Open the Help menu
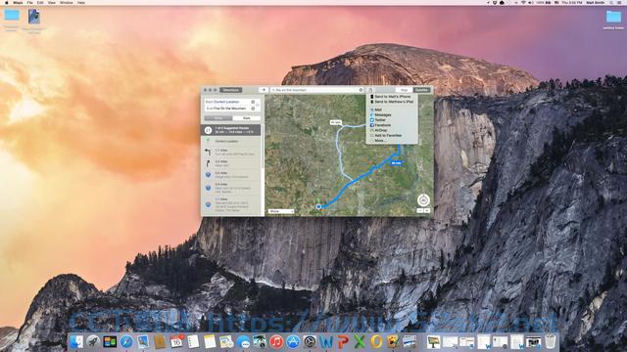Image resolution: width=627 pixels, height=352 pixels. [x=80, y=2]
